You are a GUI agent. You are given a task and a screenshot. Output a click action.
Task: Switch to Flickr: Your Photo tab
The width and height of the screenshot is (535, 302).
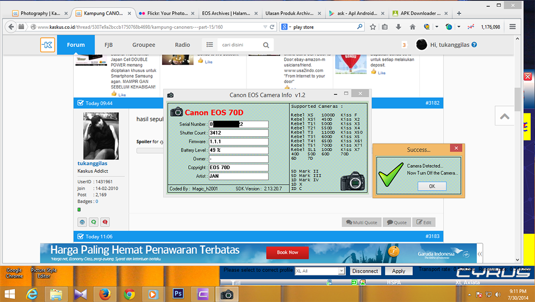pyautogui.click(x=167, y=13)
